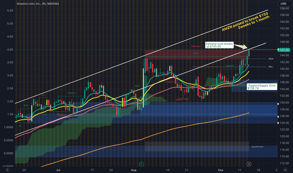293x173 pixels.
Task: Click the 112.00 price on right axis
Action: [x=284, y=163]
